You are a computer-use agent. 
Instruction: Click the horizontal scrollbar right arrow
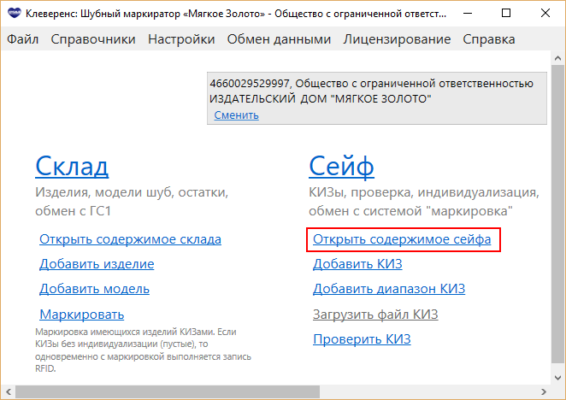click(544, 391)
